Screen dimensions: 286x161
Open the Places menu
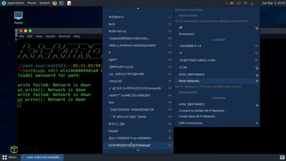(32, 3)
